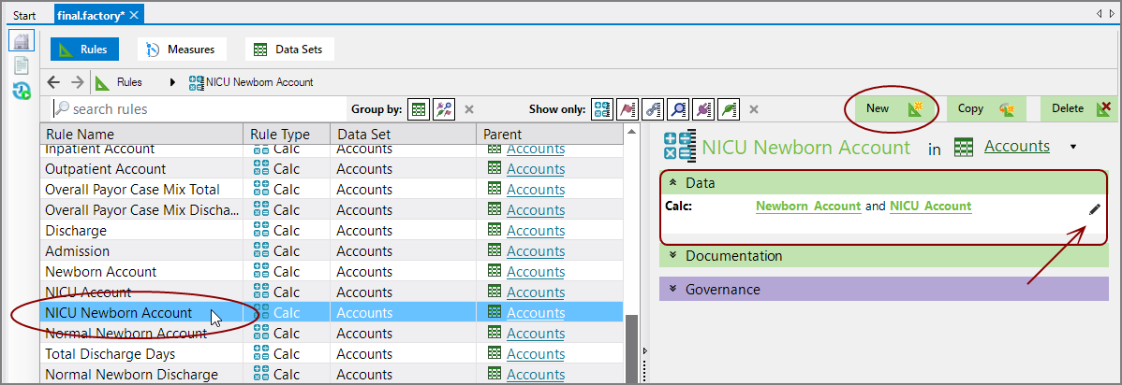Switch to the Data Sets tab
The width and height of the screenshot is (1122, 385).
coord(289,50)
